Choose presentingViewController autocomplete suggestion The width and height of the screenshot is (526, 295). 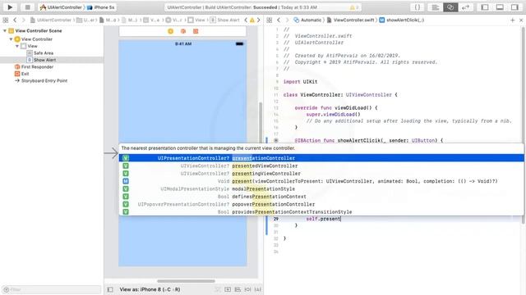[321, 174]
